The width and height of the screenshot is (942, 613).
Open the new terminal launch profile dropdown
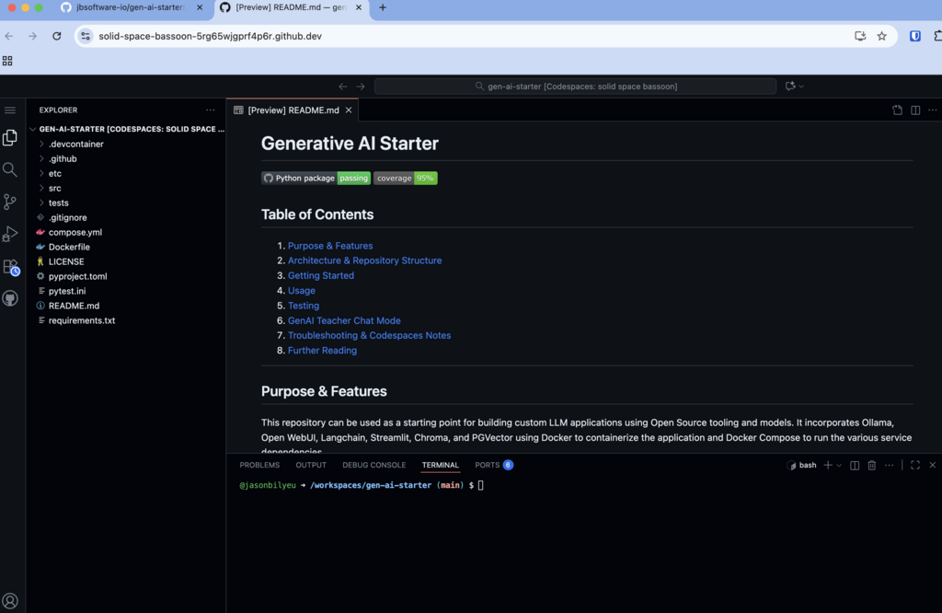tap(839, 466)
